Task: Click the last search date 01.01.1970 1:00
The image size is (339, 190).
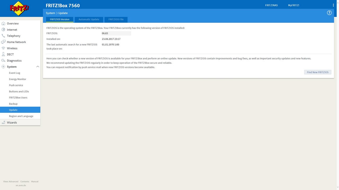Action: 110,45
